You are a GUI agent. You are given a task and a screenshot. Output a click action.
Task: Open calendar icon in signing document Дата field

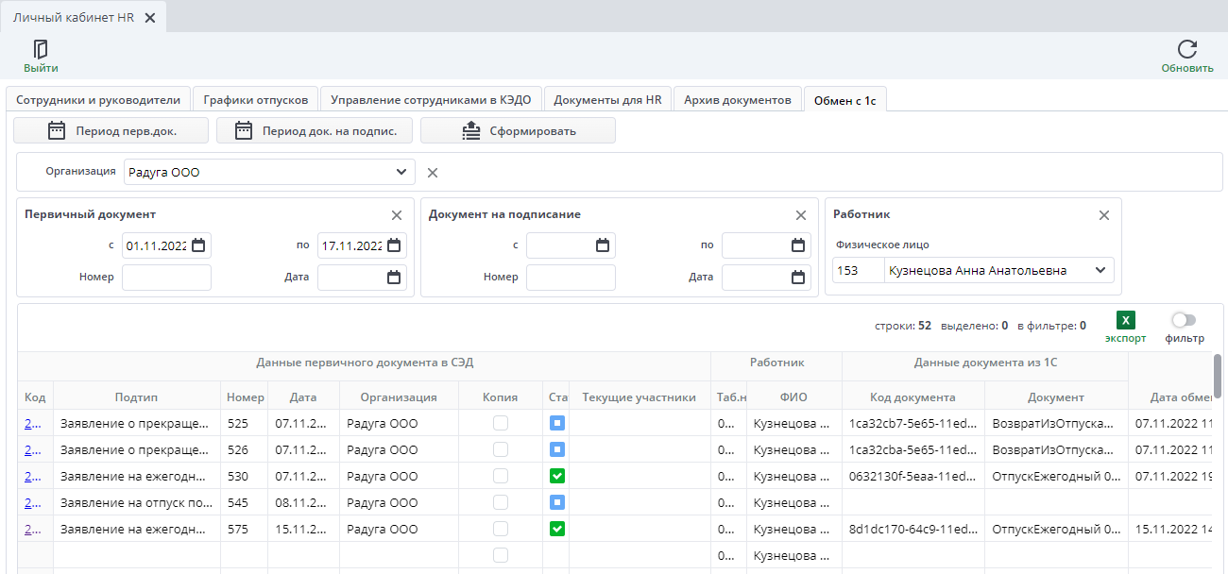click(798, 278)
